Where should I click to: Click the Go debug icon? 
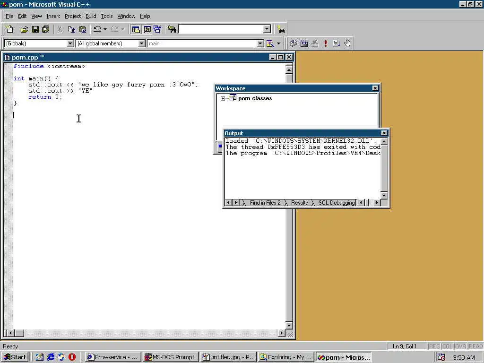tap(337, 43)
